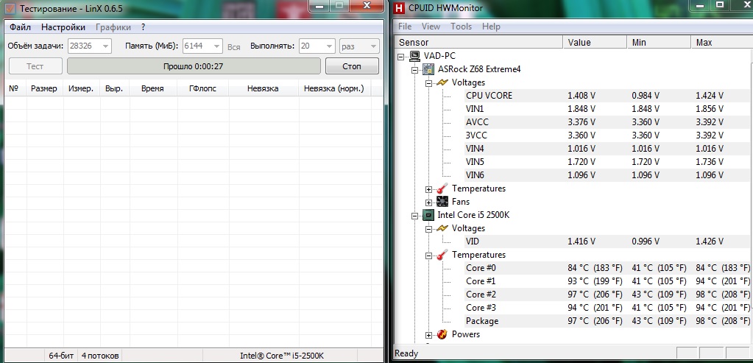753x363 pixels.
Task: Click the 1.408 V CPU VCORE value
Action: tap(581, 96)
